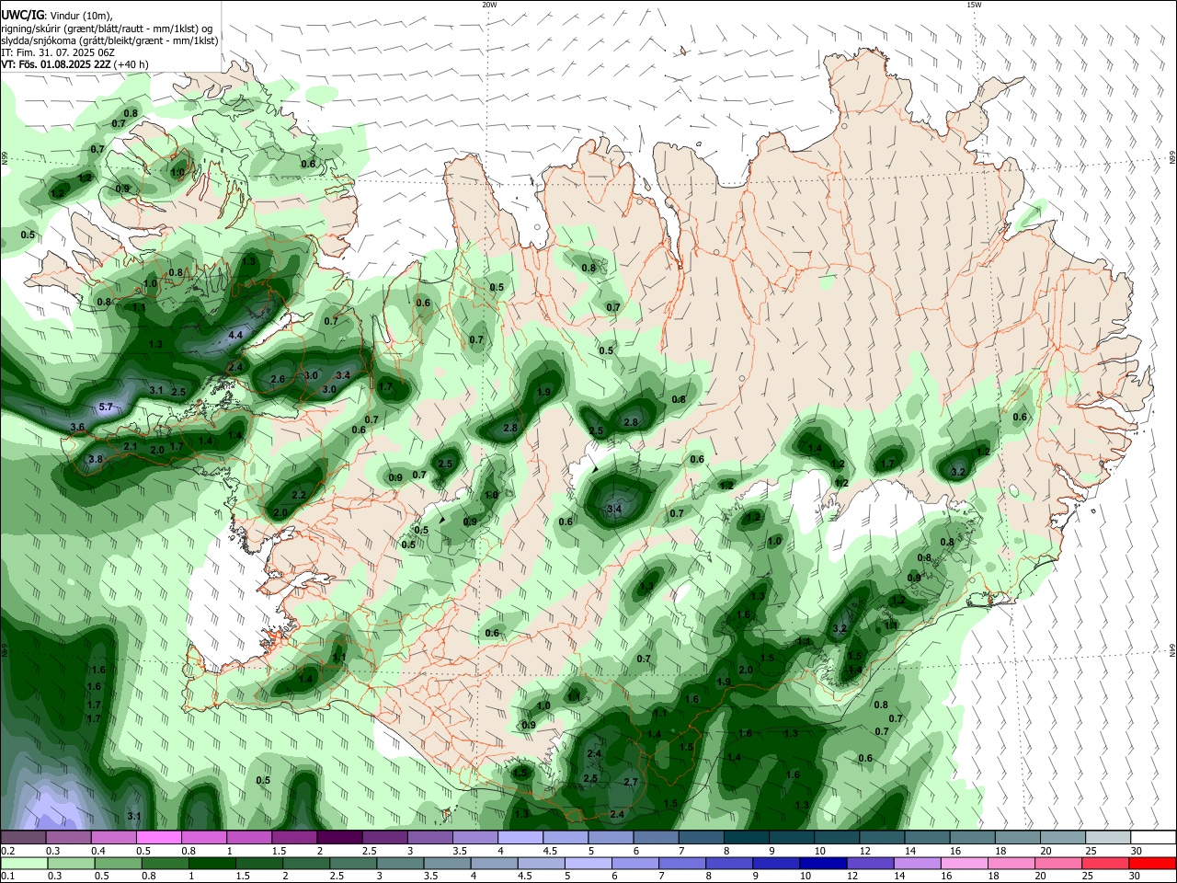
Task: Click the 4.4 precipitation value on the map
Action: (235, 335)
